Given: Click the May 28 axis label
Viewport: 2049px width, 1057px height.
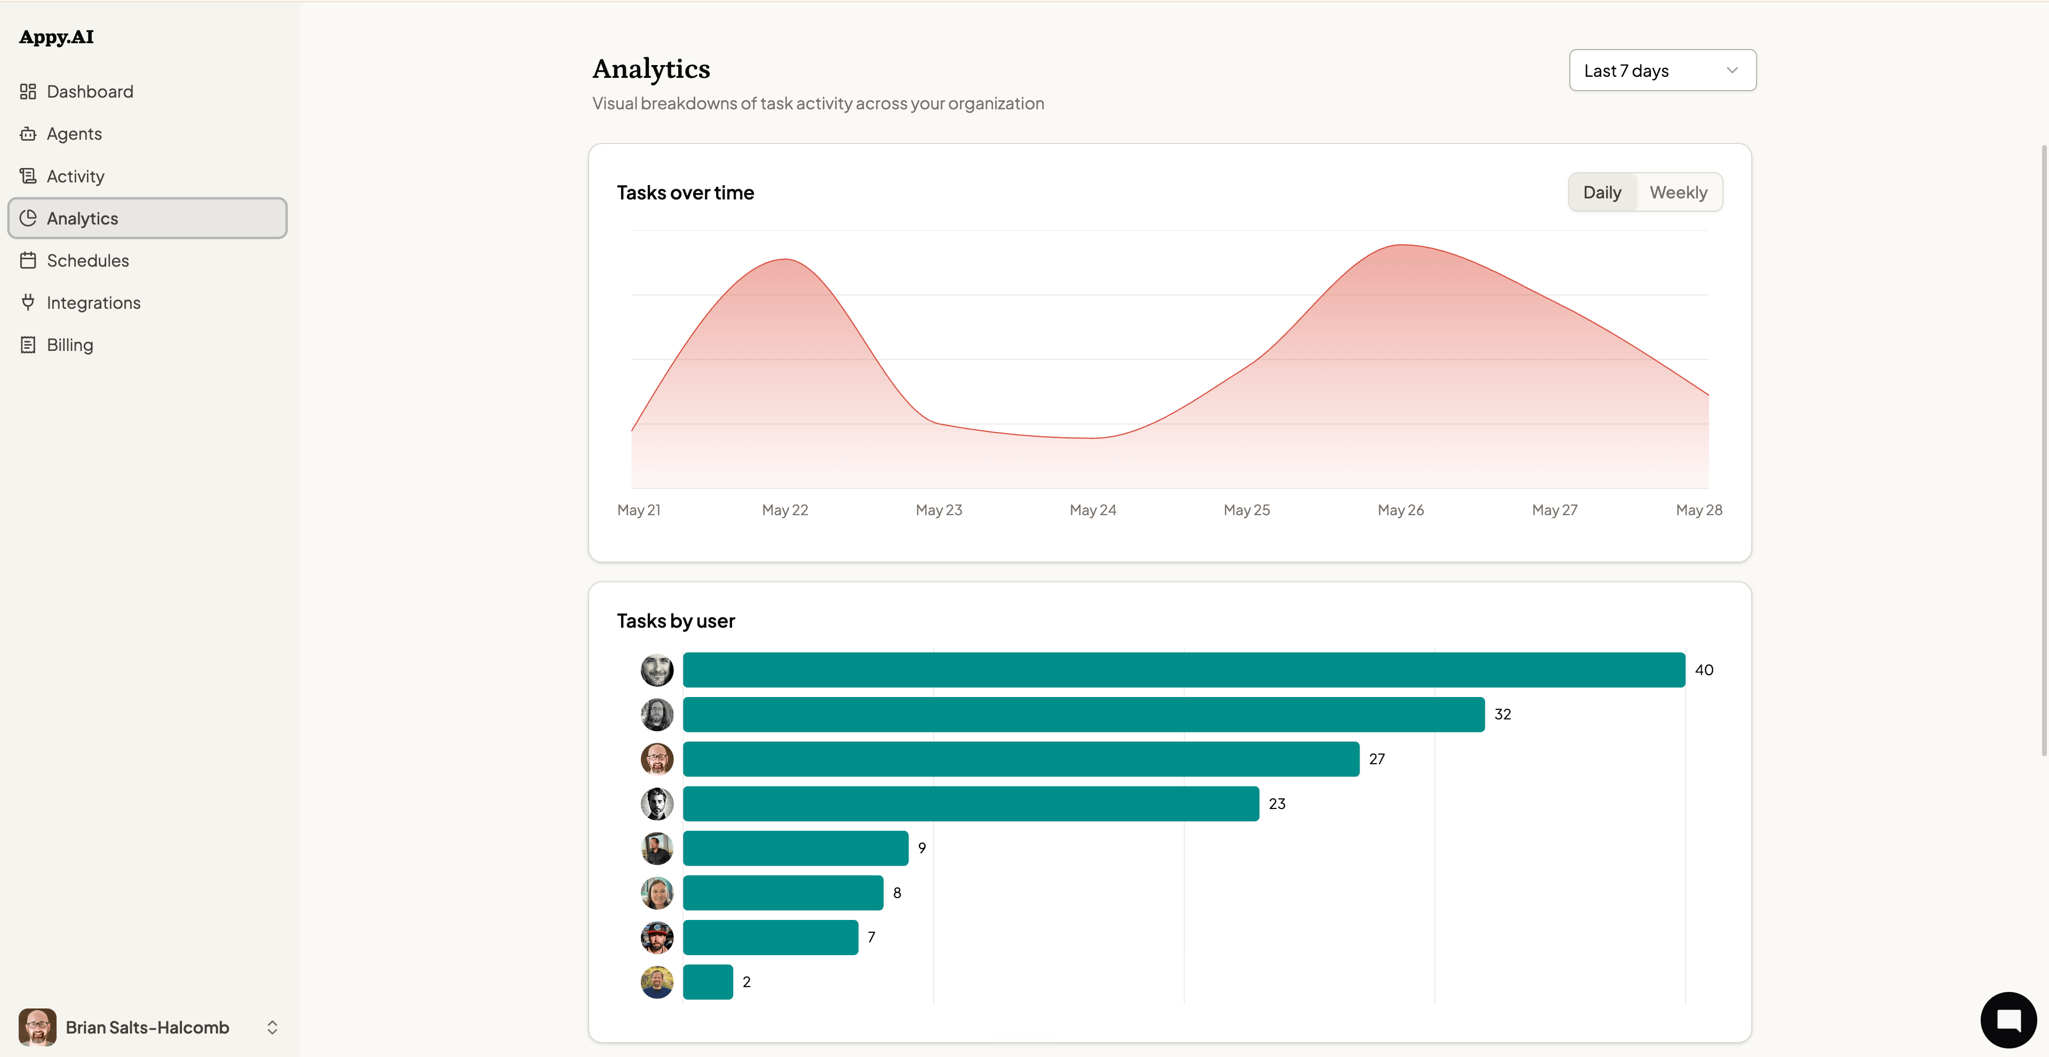Looking at the screenshot, I should 1699,509.
